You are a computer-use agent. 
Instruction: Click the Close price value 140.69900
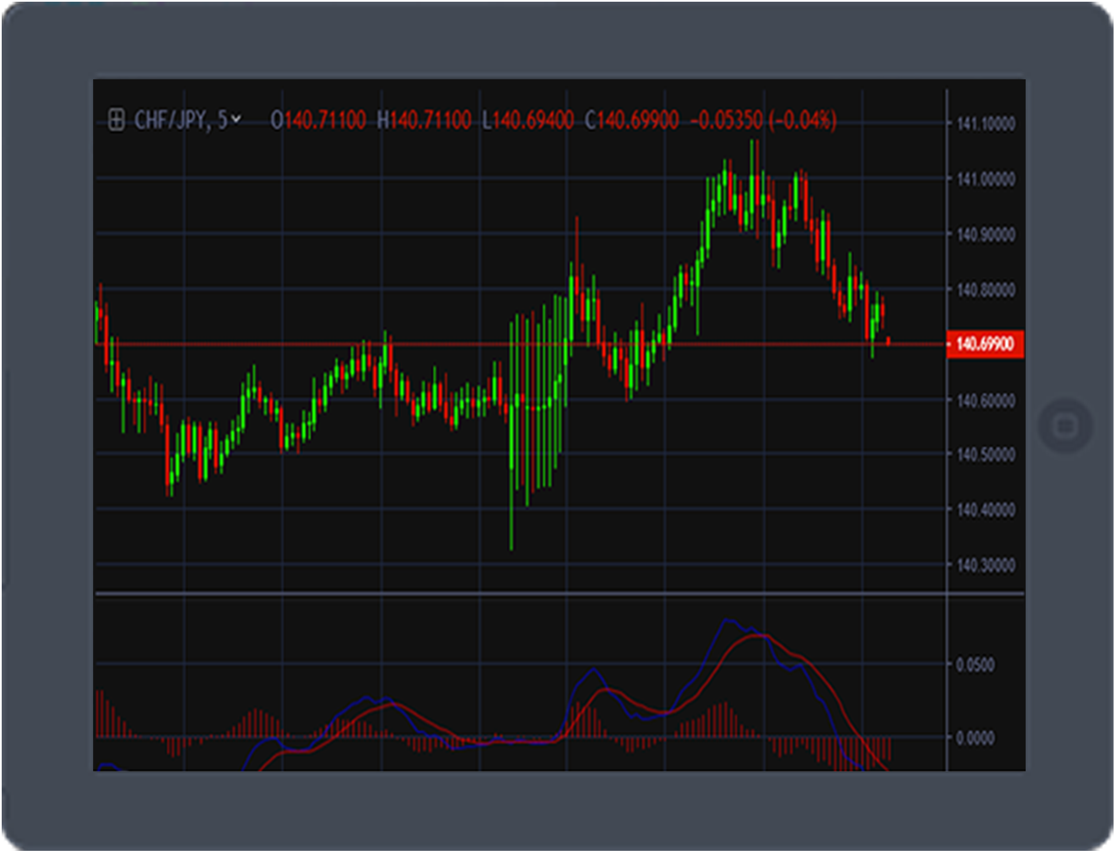[x=638, y=120]
